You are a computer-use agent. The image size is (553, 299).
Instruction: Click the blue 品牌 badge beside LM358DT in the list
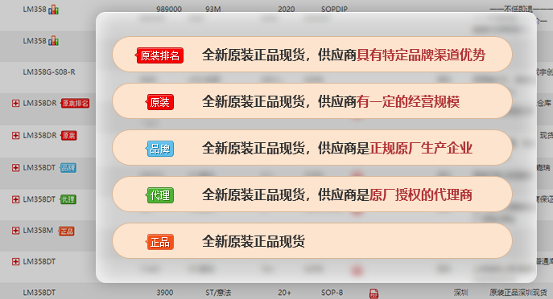pos(68,168)
